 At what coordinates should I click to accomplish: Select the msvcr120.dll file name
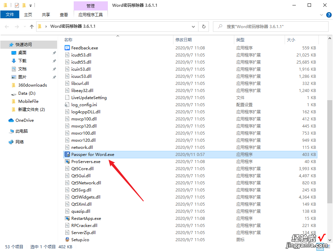tap(84, 140)
